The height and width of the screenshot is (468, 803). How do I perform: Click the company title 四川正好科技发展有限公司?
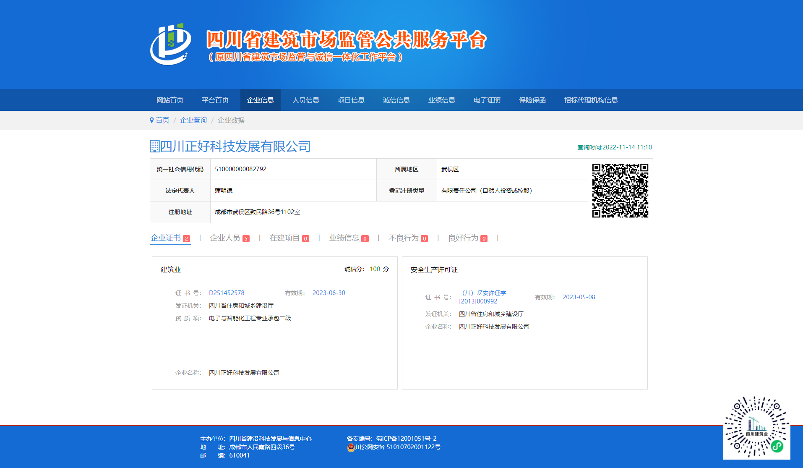coord(235,146)
